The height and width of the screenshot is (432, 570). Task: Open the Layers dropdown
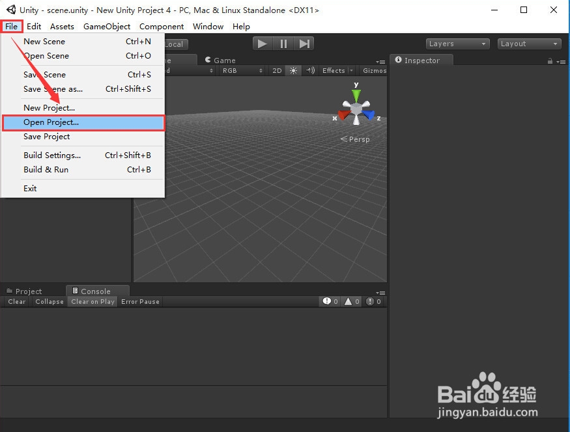point(458,44)
